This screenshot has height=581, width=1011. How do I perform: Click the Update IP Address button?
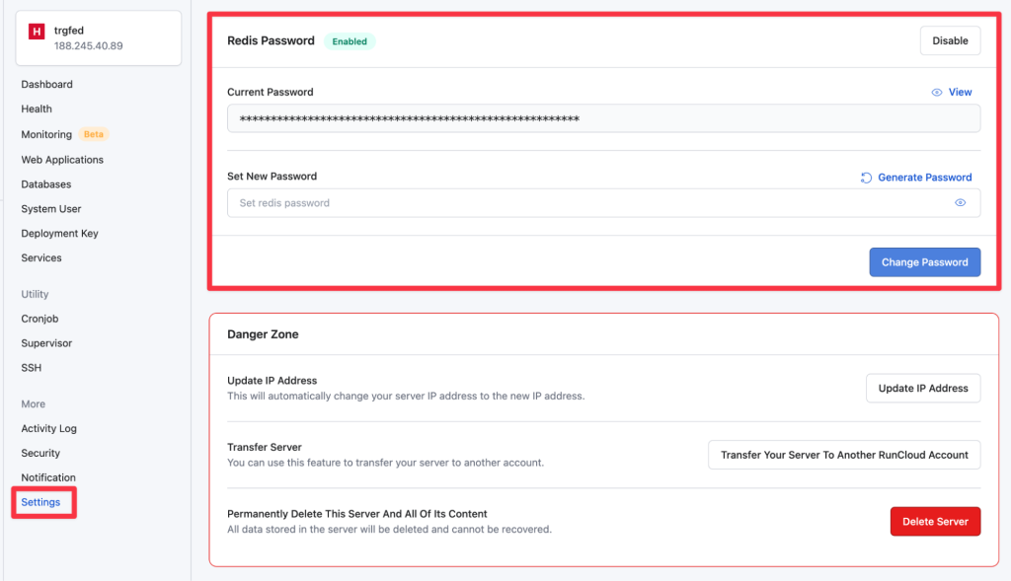[923, 389]
